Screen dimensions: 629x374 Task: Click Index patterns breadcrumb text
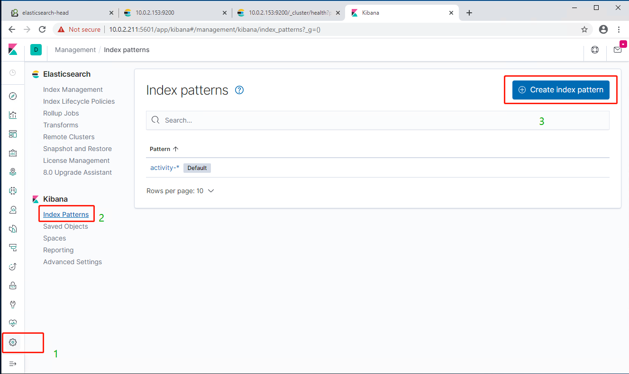(127, 50)
